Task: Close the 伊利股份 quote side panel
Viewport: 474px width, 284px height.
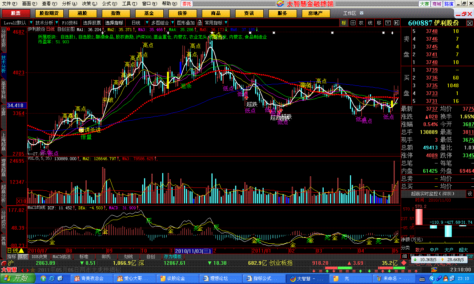Action: (470, 23)
